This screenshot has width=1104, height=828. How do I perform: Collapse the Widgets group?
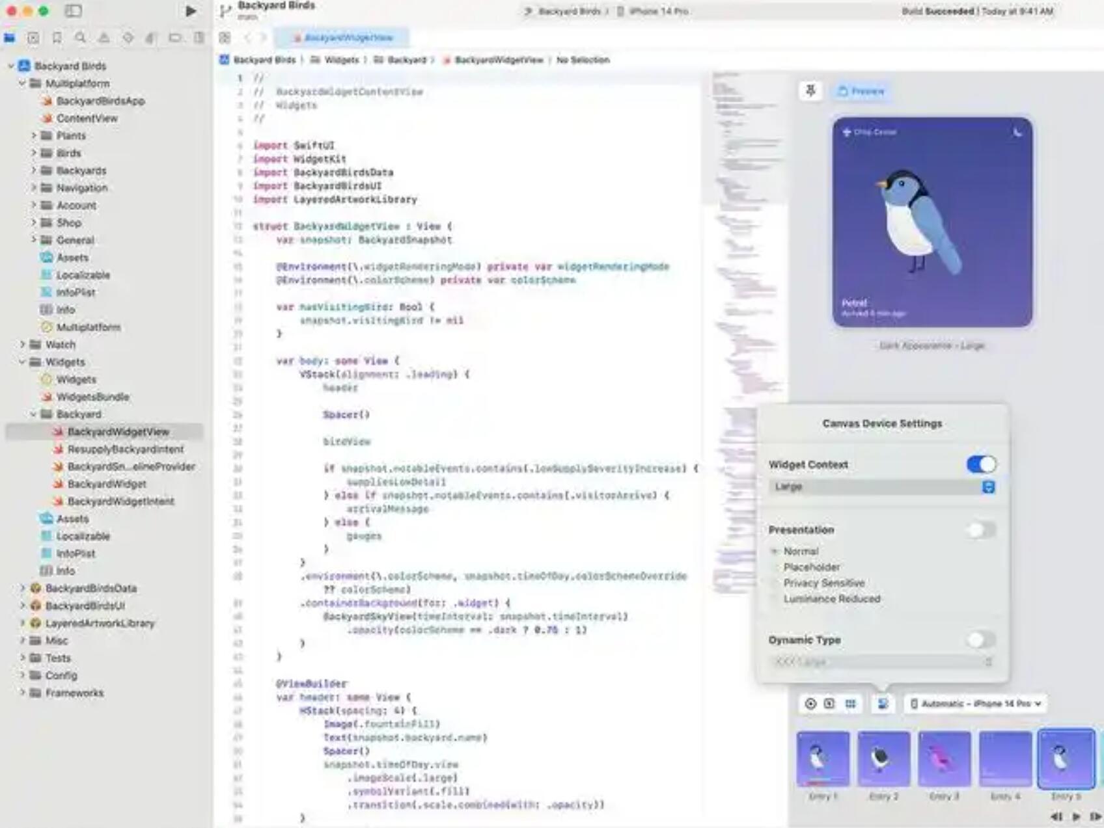tap(23, 362)
